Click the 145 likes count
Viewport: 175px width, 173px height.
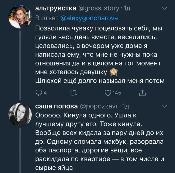pyautogui.click(x=117, y=93)
